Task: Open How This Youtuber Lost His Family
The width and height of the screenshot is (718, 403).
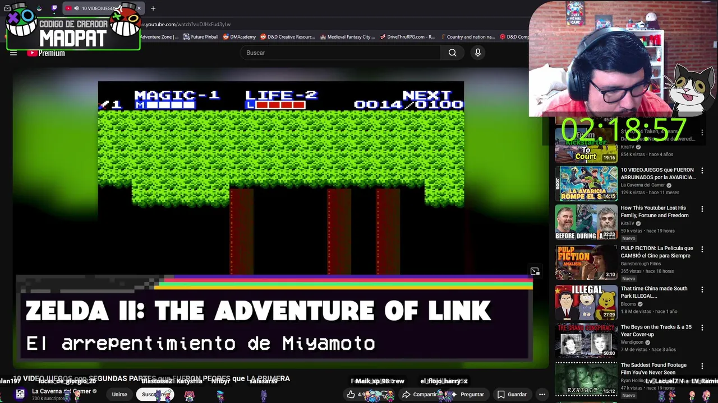Action: (655, 212)
